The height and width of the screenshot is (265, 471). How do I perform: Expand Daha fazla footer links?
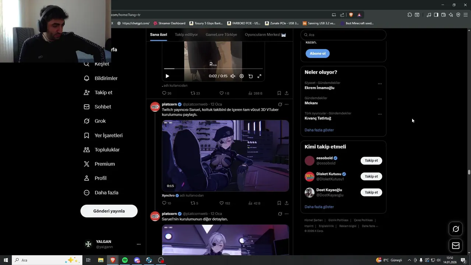pyautogui.click(x=370, y=226)
